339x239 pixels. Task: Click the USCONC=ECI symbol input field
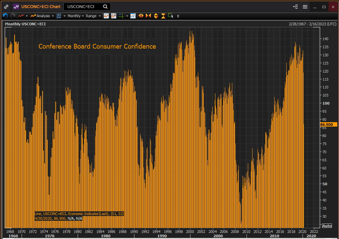pos(83,6)
